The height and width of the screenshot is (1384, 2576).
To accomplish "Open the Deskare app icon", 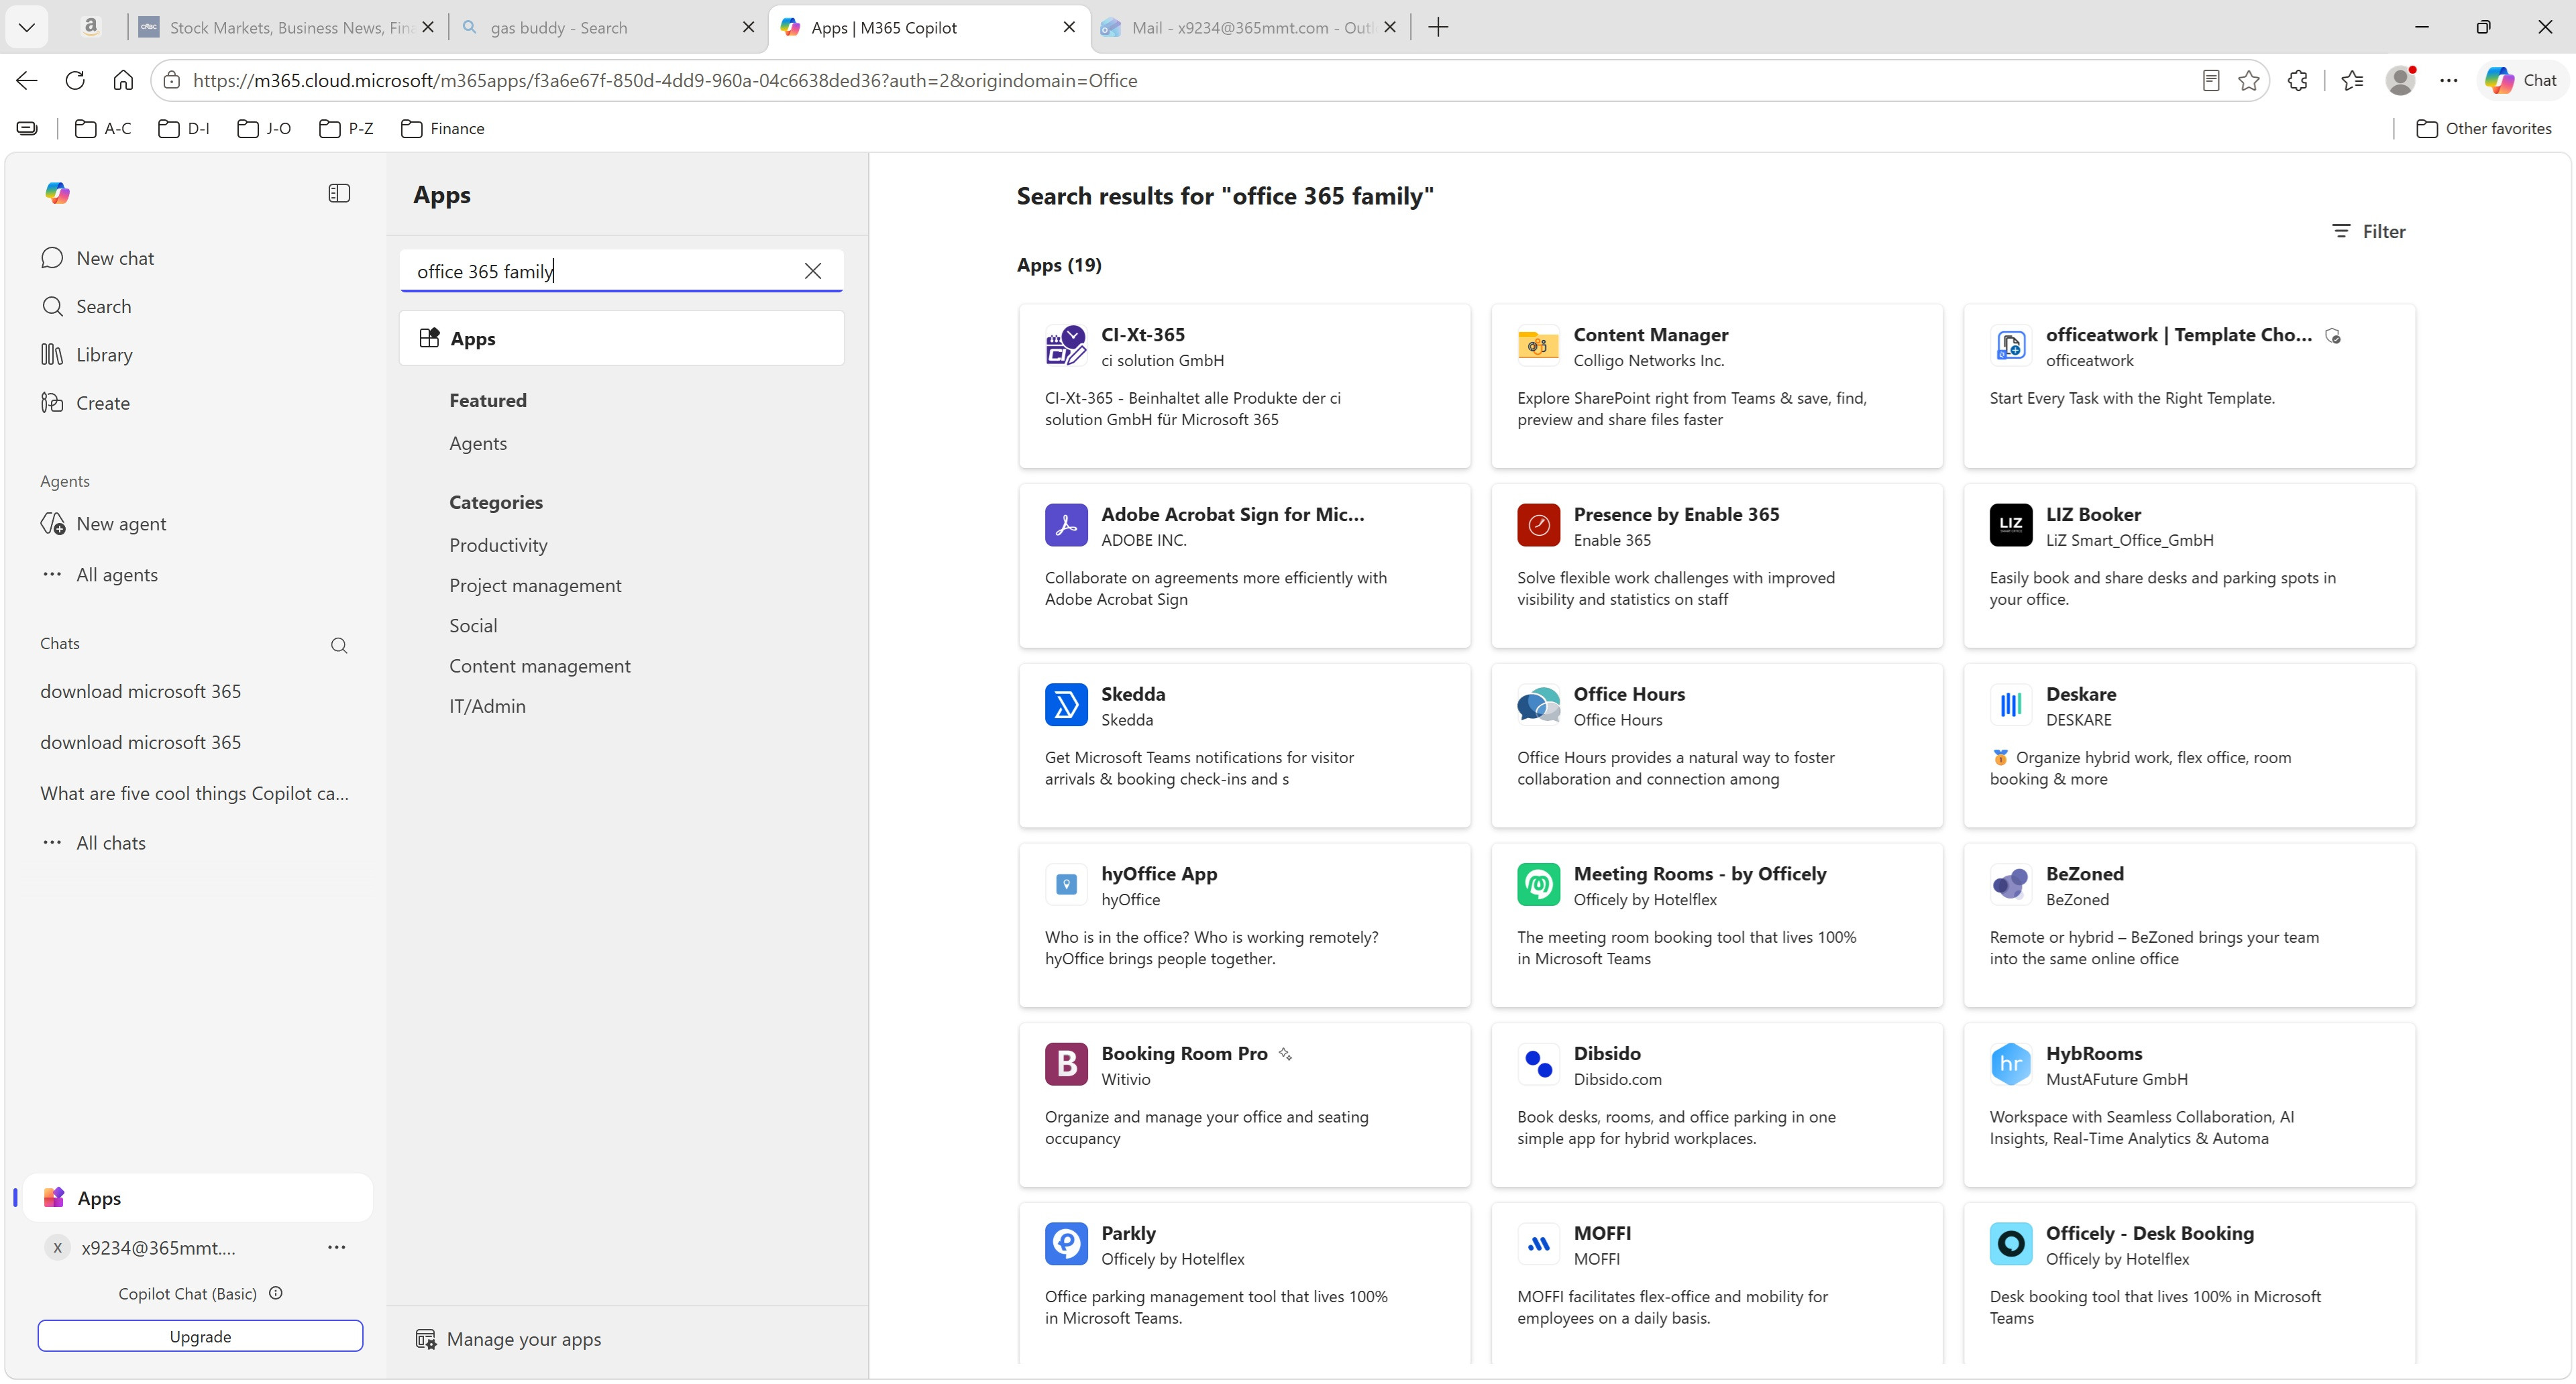I will click(2011, 705).
